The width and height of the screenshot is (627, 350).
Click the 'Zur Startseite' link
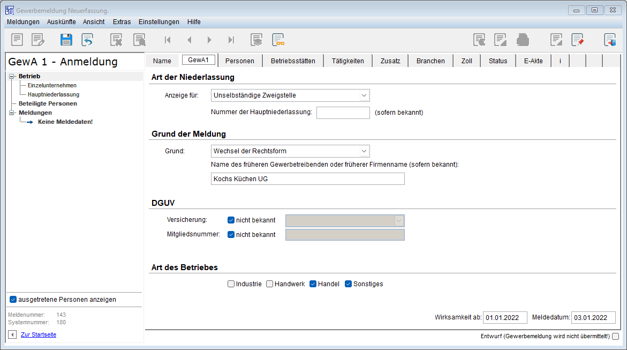click(x=39, y=334)
